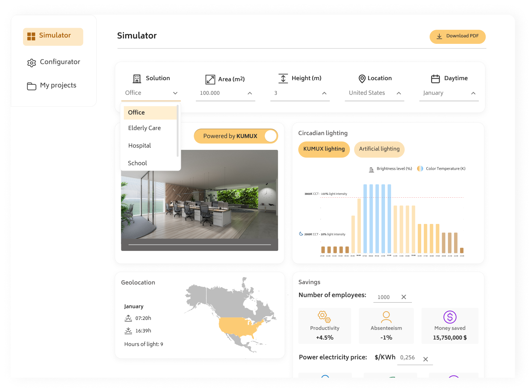Collapse the Solution Office dropdown
The width and height of the screenshot is (532, 391).
(175, 93)
